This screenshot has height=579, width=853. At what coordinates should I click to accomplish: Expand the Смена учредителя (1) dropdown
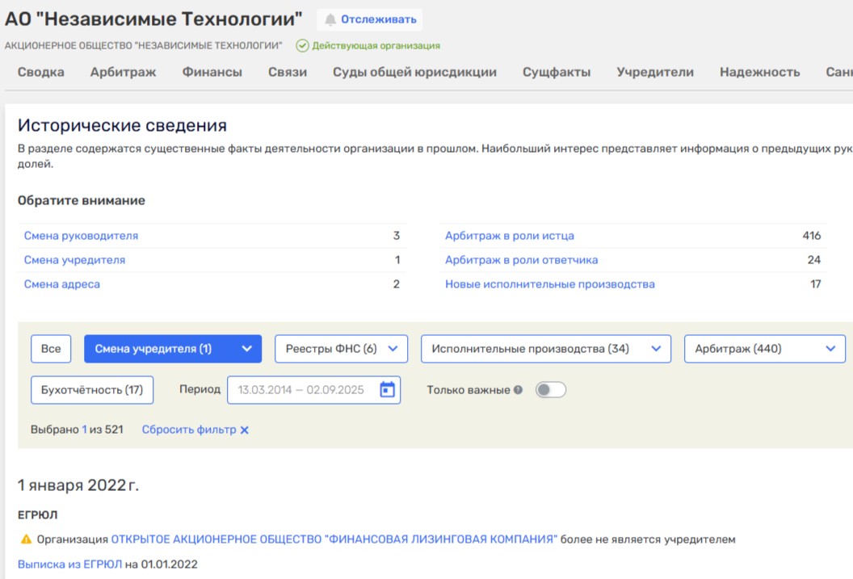172,349
